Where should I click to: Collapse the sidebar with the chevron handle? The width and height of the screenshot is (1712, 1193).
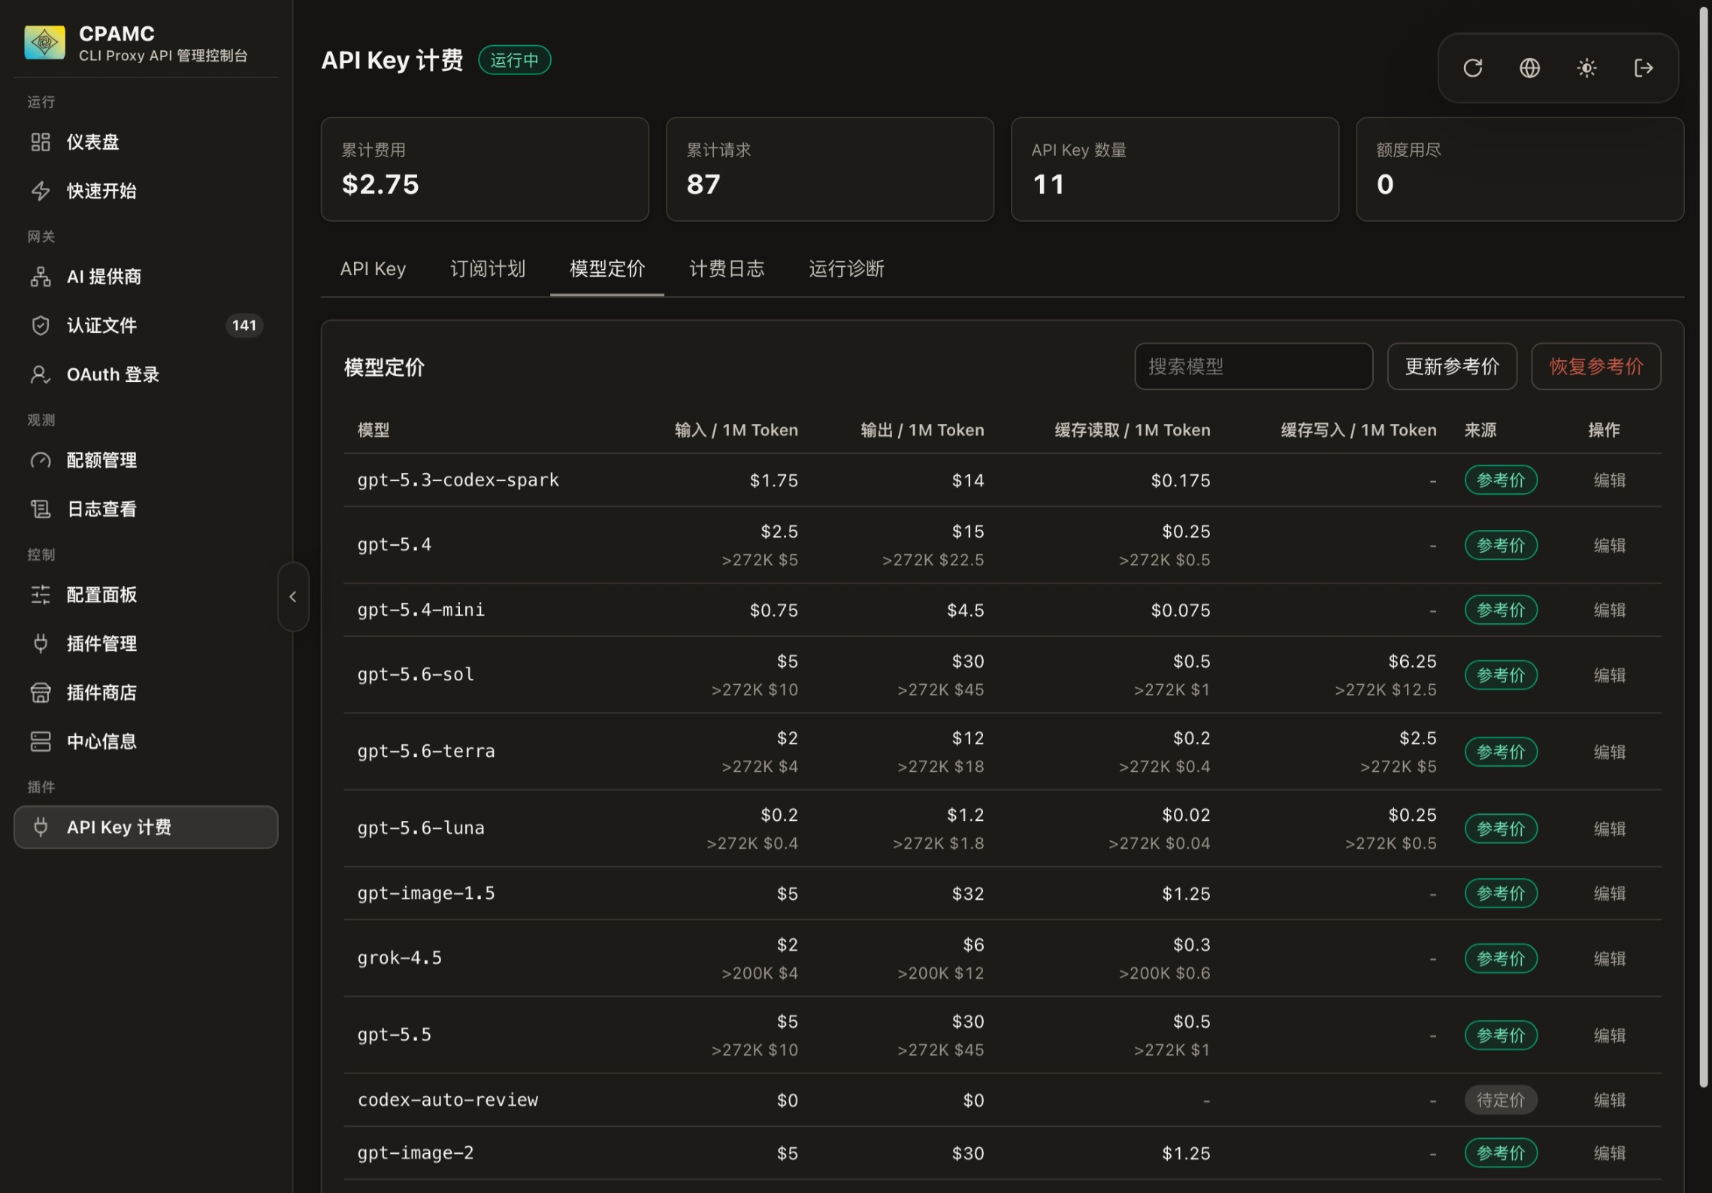[293, 597]
